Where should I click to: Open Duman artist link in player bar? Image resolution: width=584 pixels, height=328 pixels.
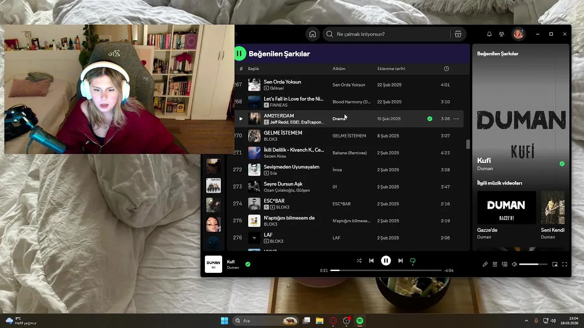tap(233, 268)
